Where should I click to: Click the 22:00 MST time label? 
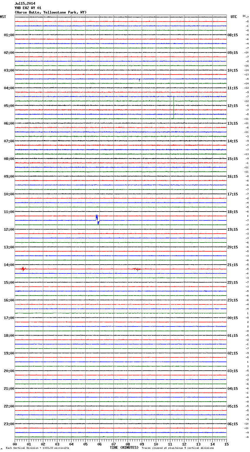(x=9, y=406)
